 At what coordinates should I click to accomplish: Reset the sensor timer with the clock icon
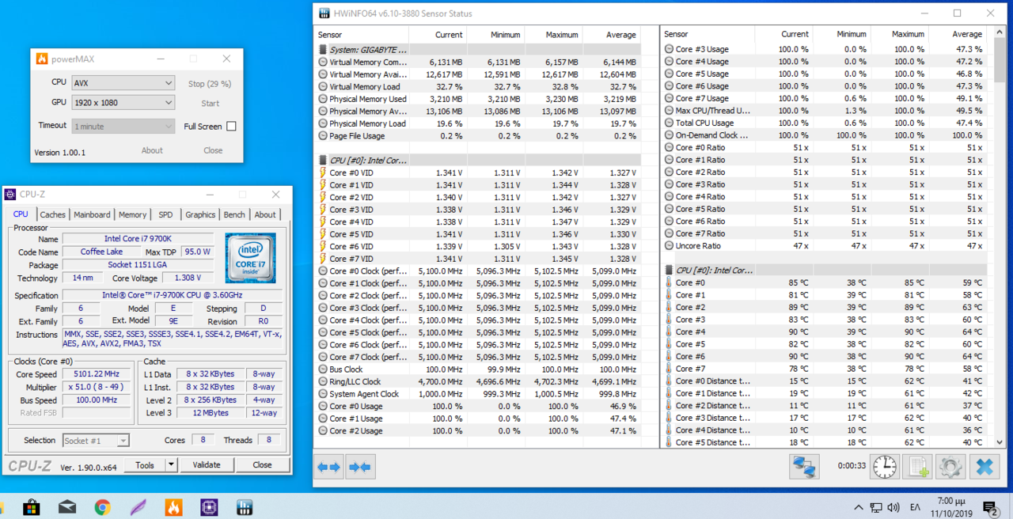[885, 467]
